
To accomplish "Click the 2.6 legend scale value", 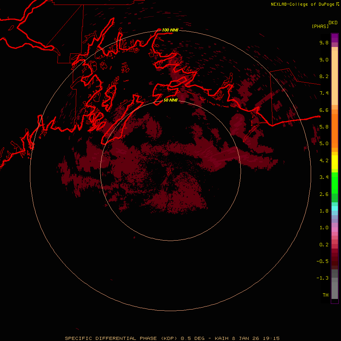I will tap(324, 194).
